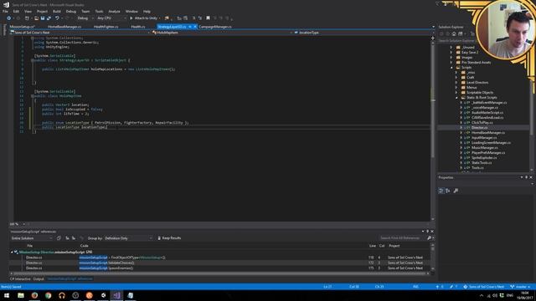Open the Project menu

coord(42,11)
